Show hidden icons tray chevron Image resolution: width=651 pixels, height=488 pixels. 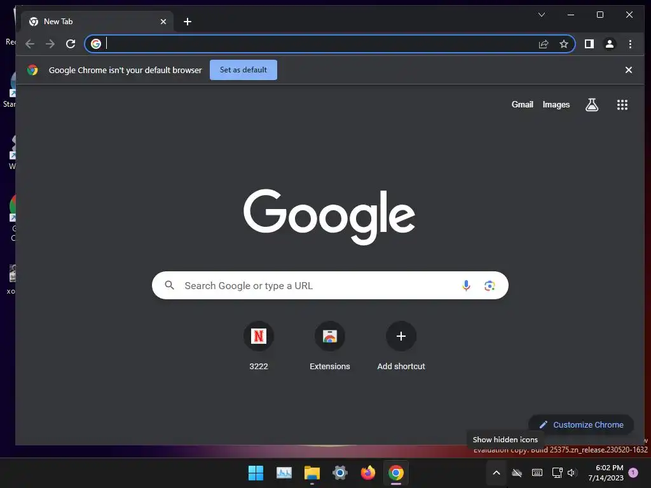(496, 473)
